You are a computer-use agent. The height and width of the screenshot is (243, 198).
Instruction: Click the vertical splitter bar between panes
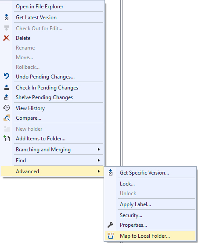tap(122, 83)
